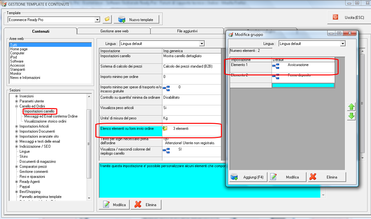Select Resi e riparazioni tree item
The width and height of the screenshot is (371, 219).
pyautogui.click(x=32, y=177)
